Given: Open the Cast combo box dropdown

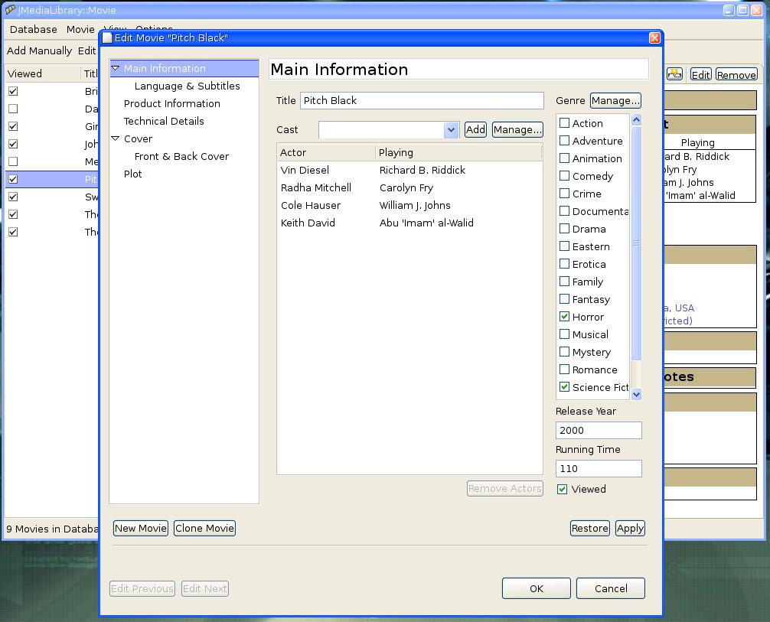Looking at the screenshot, I should tap(451, 130).
